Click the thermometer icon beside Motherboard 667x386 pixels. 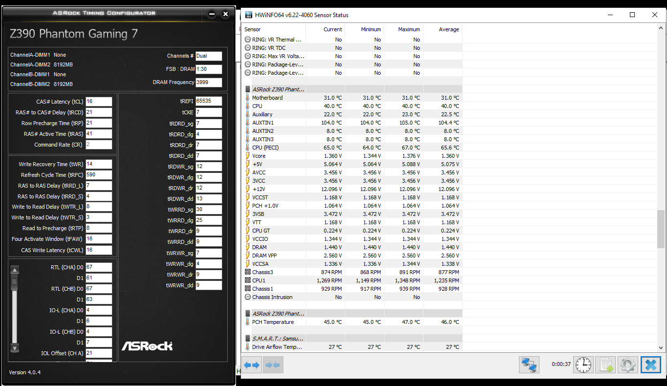point(248,98)
